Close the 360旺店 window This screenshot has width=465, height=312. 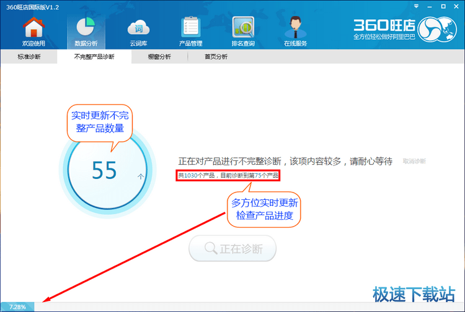coord(456,6)
